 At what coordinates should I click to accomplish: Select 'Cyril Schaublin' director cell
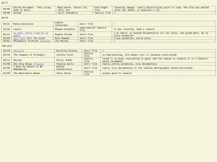pyautogui.click(x=74, y=13)
